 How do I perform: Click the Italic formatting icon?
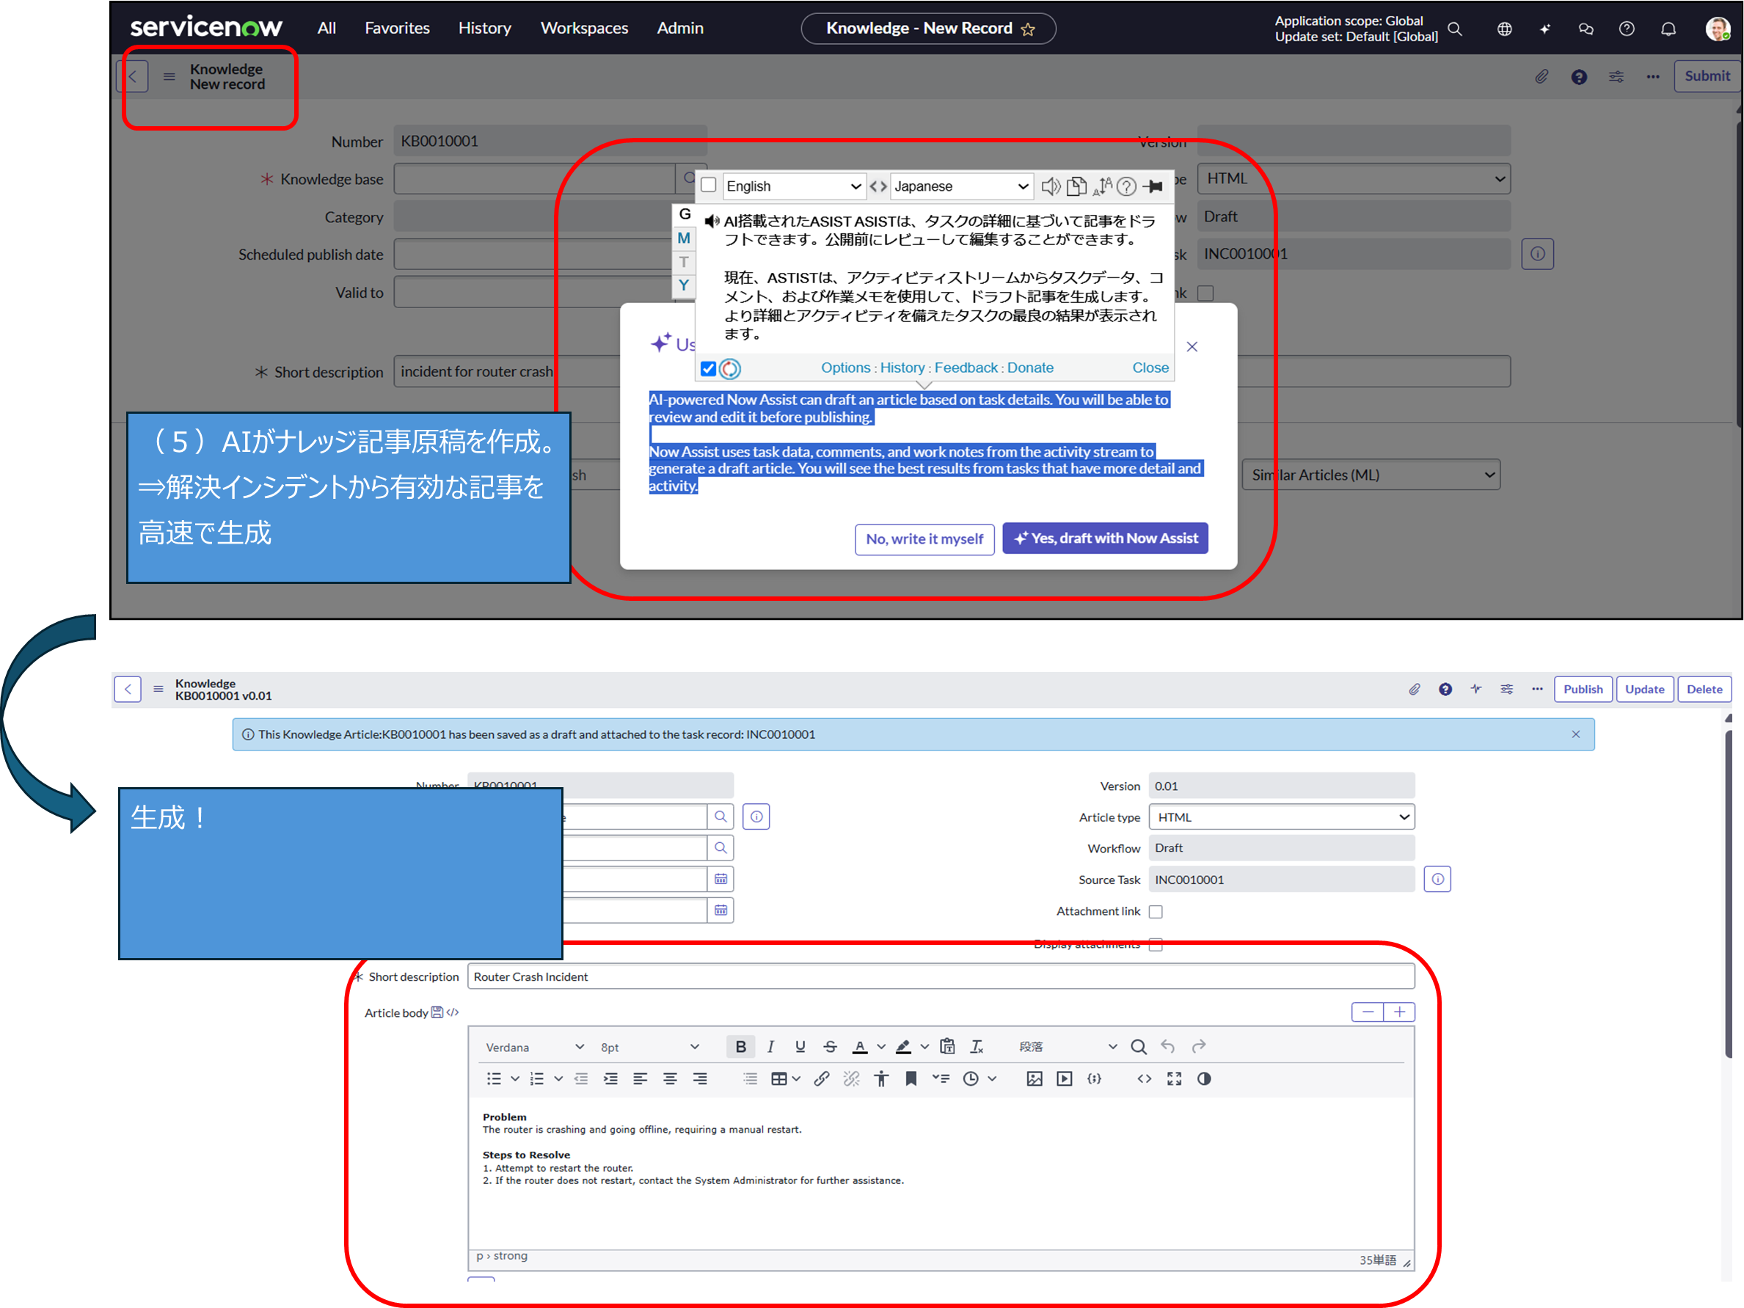770,1046
